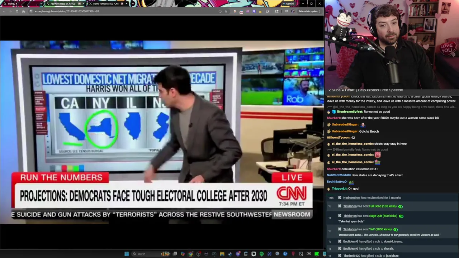
Task: Click Nodramahea username in activity feed
Action: pos(351,198)
